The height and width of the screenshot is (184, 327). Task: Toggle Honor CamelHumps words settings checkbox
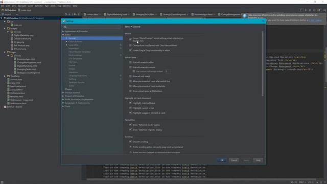point(130,39)
